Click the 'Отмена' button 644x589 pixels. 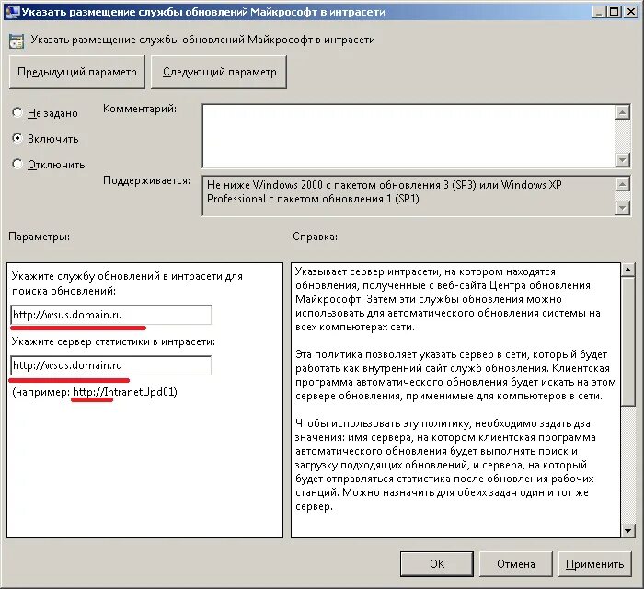coord(516,564)
